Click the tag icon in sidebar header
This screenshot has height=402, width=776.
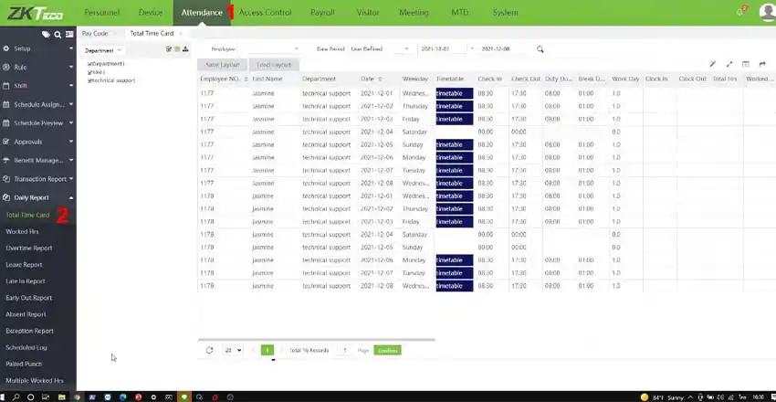pos(46,34)
